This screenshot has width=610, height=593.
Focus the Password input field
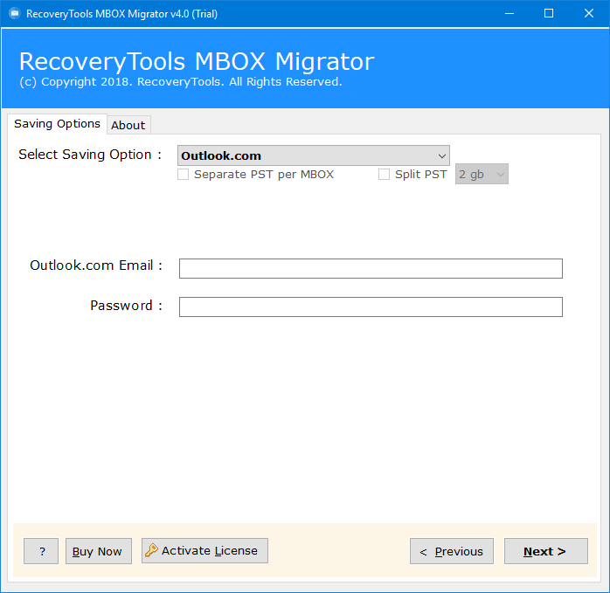pyautogui.click(x=371, y=307)
